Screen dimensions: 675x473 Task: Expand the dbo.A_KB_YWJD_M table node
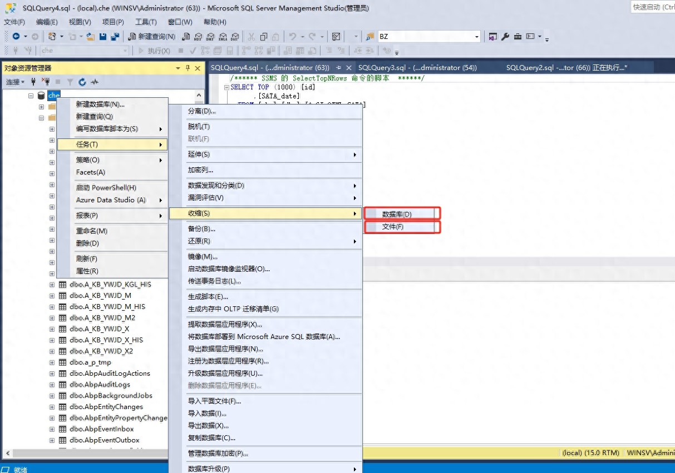(x=52, y=296)
